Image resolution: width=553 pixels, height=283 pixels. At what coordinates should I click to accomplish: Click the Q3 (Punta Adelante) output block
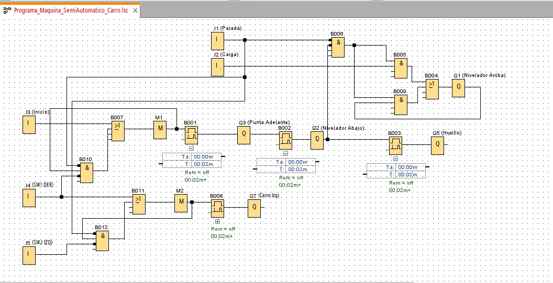point(244,135)
